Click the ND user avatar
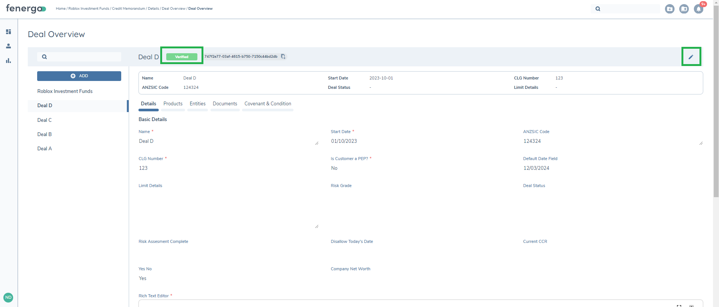Image resolution: width=719 pixels, height=307 pixels. 8,297
